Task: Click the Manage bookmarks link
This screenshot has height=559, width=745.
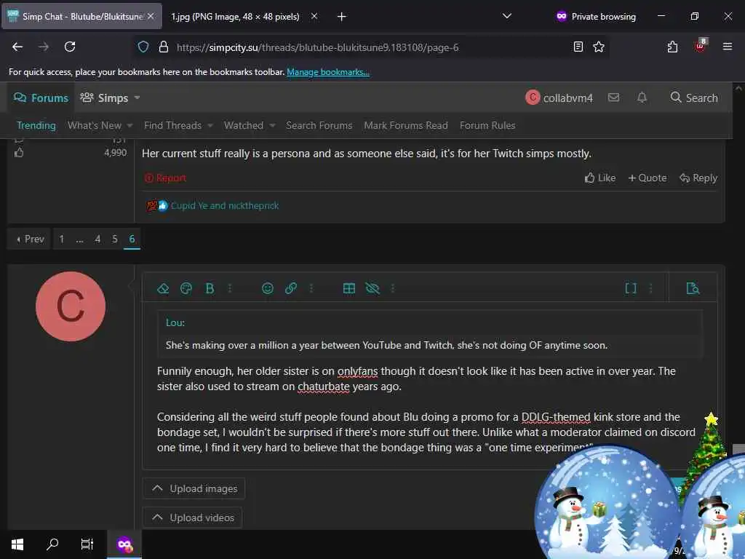Action: (328, 72)
